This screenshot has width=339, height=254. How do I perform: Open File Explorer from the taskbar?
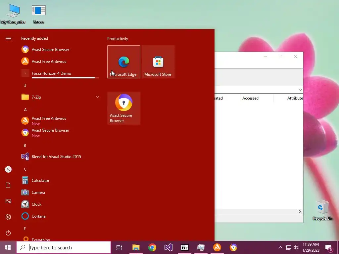tap(136, 247)
